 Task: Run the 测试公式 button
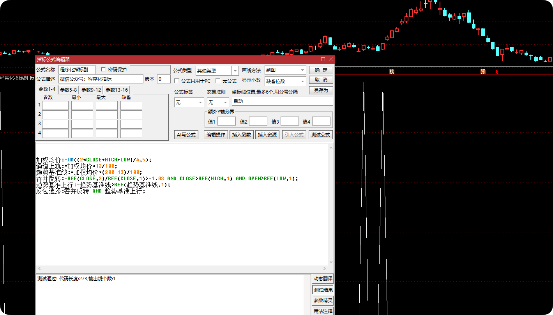point(321,135)
